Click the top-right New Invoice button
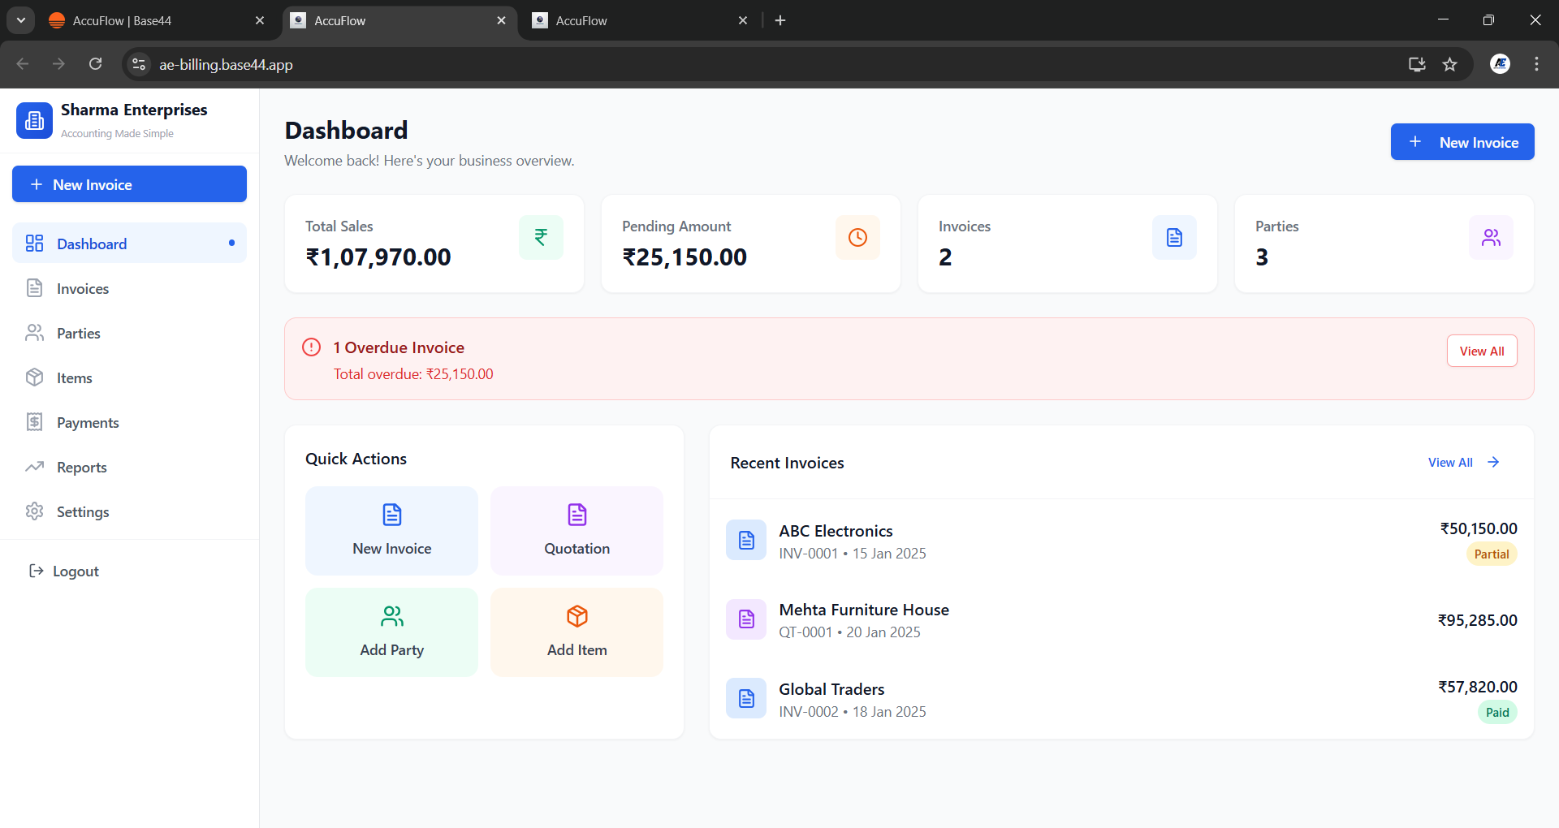The width and height of the screenshot is (1559, 828). pos(1462,142)
